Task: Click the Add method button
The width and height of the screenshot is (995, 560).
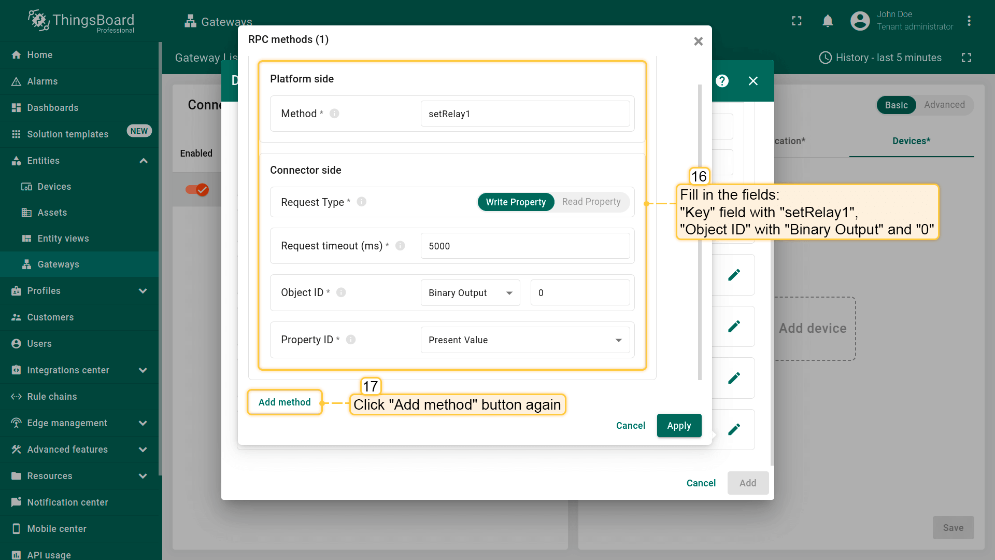Action: 285,402
